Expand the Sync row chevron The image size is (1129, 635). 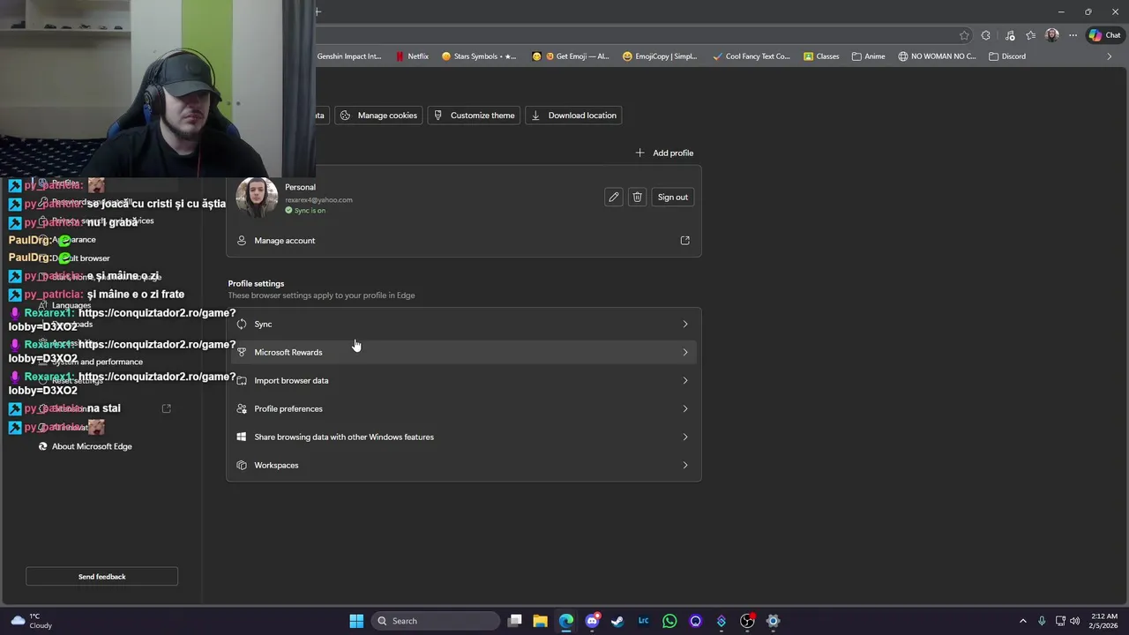point(685,324)
